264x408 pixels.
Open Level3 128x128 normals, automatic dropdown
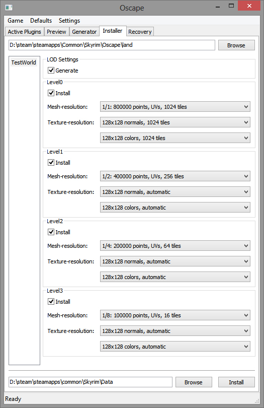175,331
